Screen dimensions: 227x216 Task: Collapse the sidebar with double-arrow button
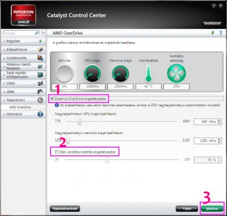point(44,33)
